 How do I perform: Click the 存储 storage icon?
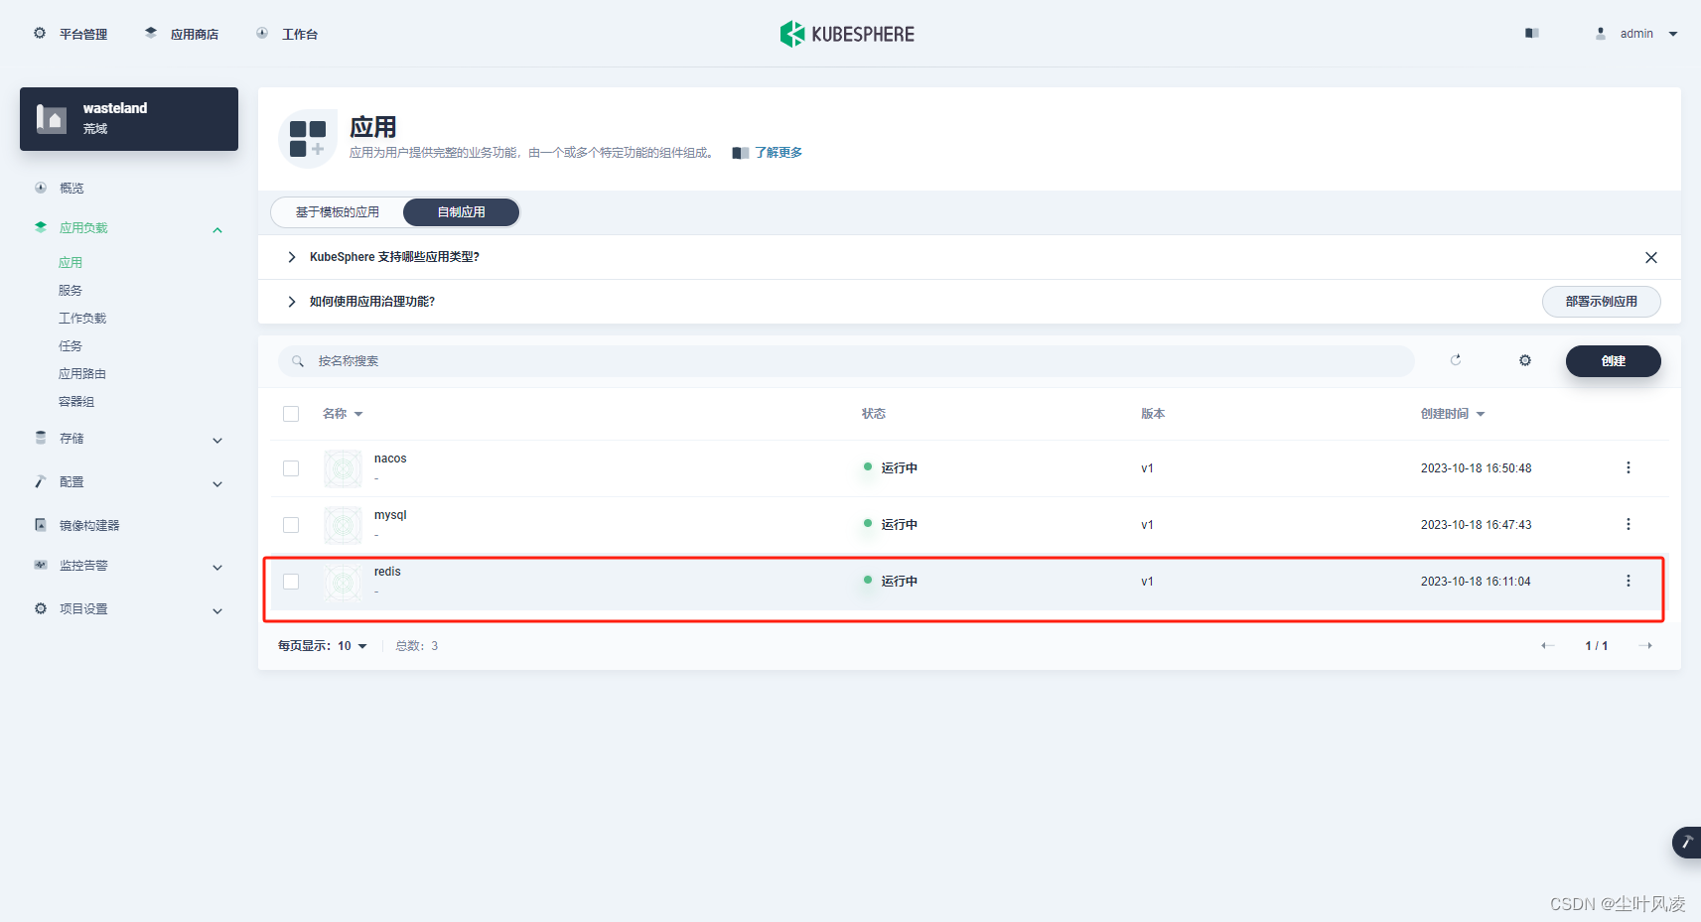[41, 438]
